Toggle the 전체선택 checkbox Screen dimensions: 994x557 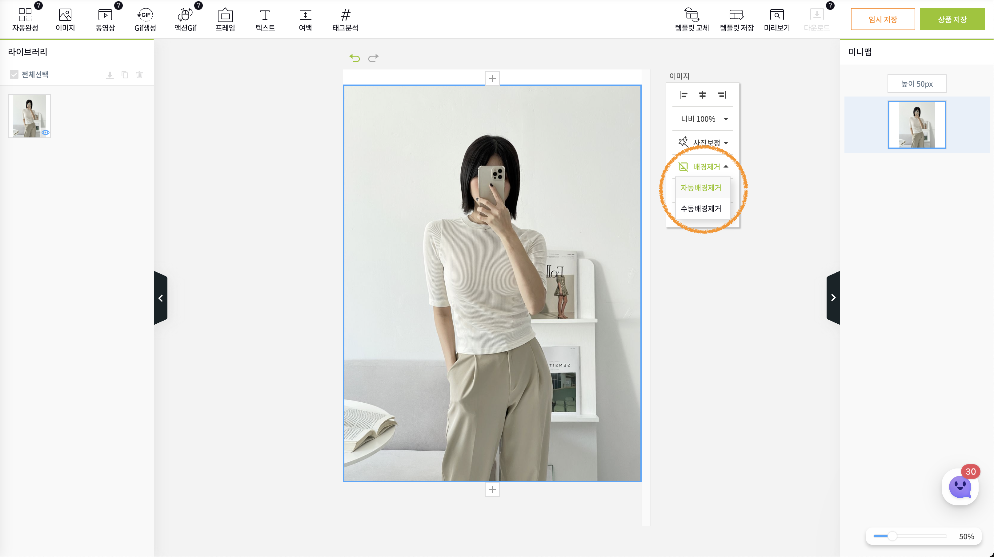[x=14, y=74]
